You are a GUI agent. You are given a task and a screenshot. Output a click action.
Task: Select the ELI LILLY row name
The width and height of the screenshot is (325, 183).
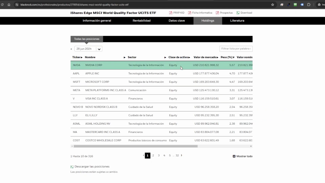(91, 115)
